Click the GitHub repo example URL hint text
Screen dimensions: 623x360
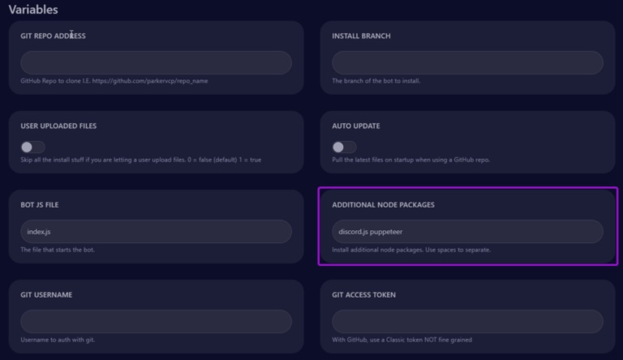point(114,81)
